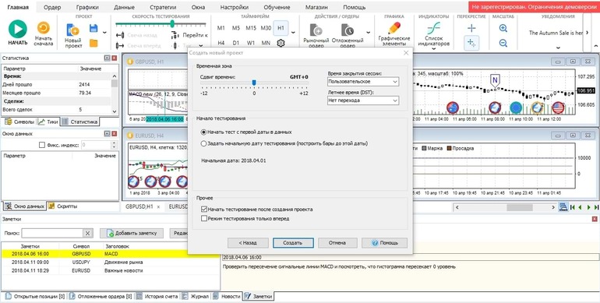The width and height of the screenshot is (600, 303).
Task: Open Новый проект icon in toolbar
Action: (72, 30)
